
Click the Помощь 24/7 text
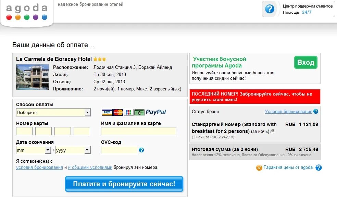click(297, 12)
